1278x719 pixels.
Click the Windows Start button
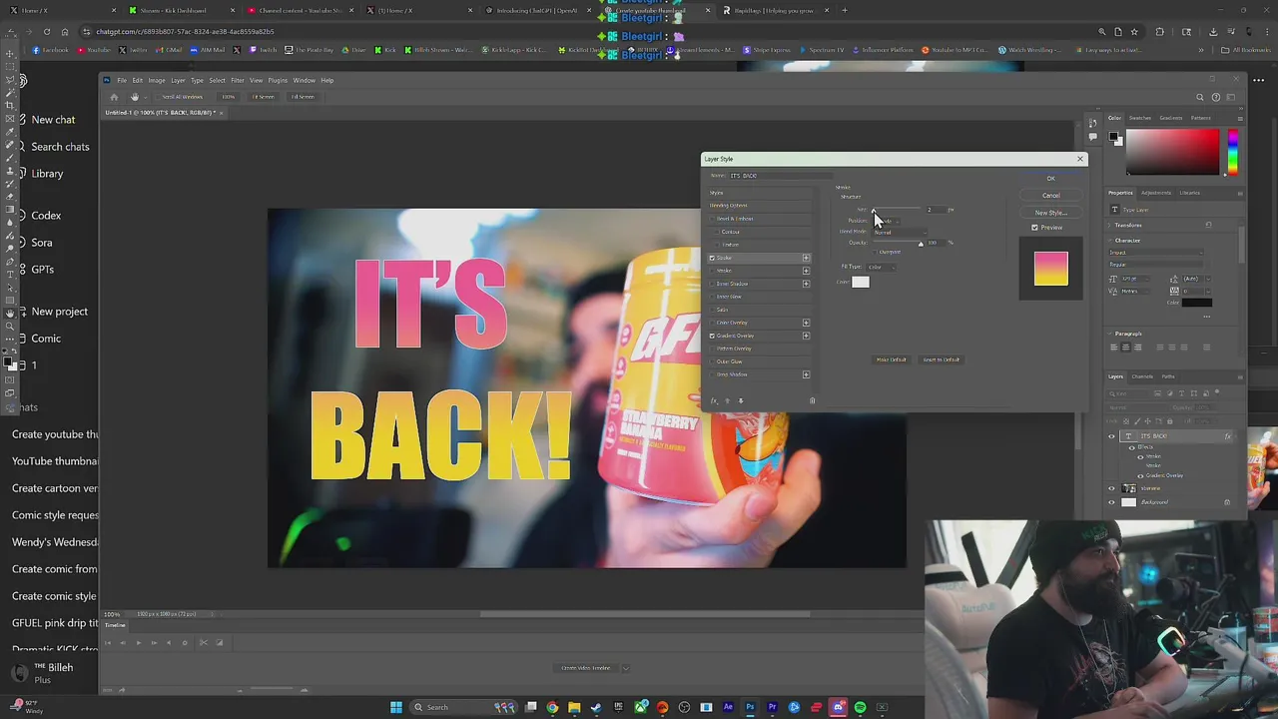[x=396, y=707]
